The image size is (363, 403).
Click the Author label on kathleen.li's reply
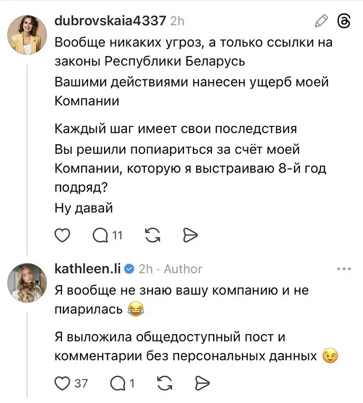[183, 269]
